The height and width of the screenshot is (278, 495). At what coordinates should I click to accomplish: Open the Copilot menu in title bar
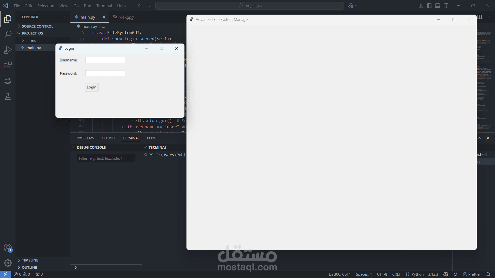(x=352, y=6)
